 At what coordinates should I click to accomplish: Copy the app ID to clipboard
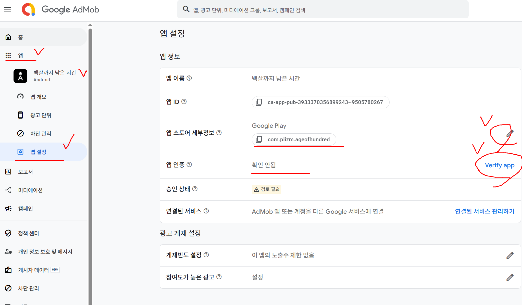coord(259,102)
